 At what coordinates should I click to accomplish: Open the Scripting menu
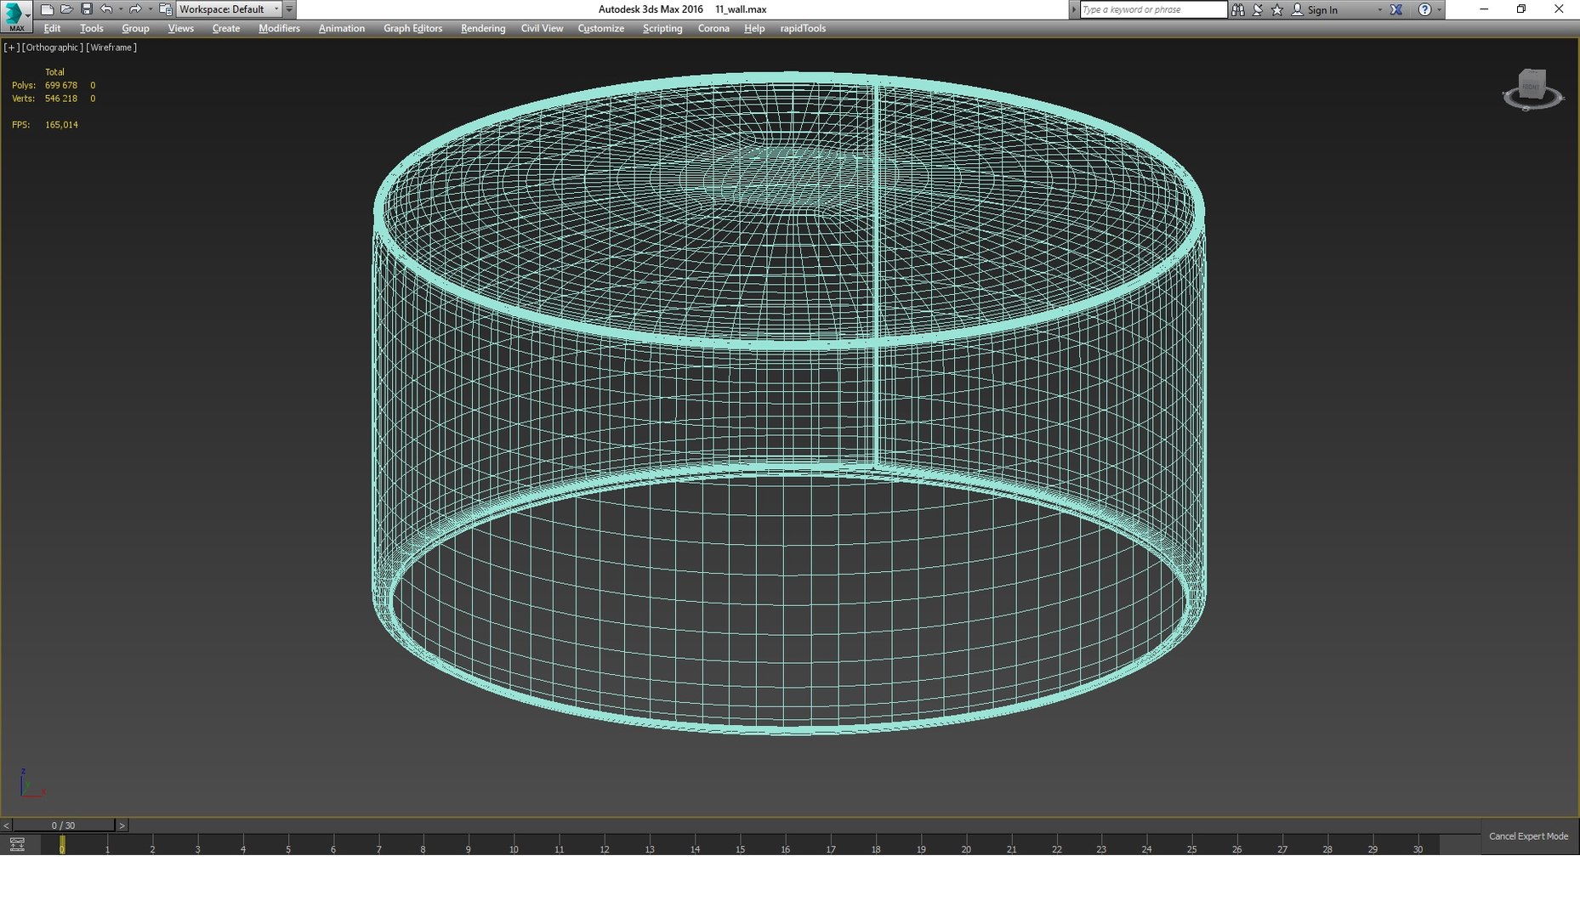(x=662, y=28)
